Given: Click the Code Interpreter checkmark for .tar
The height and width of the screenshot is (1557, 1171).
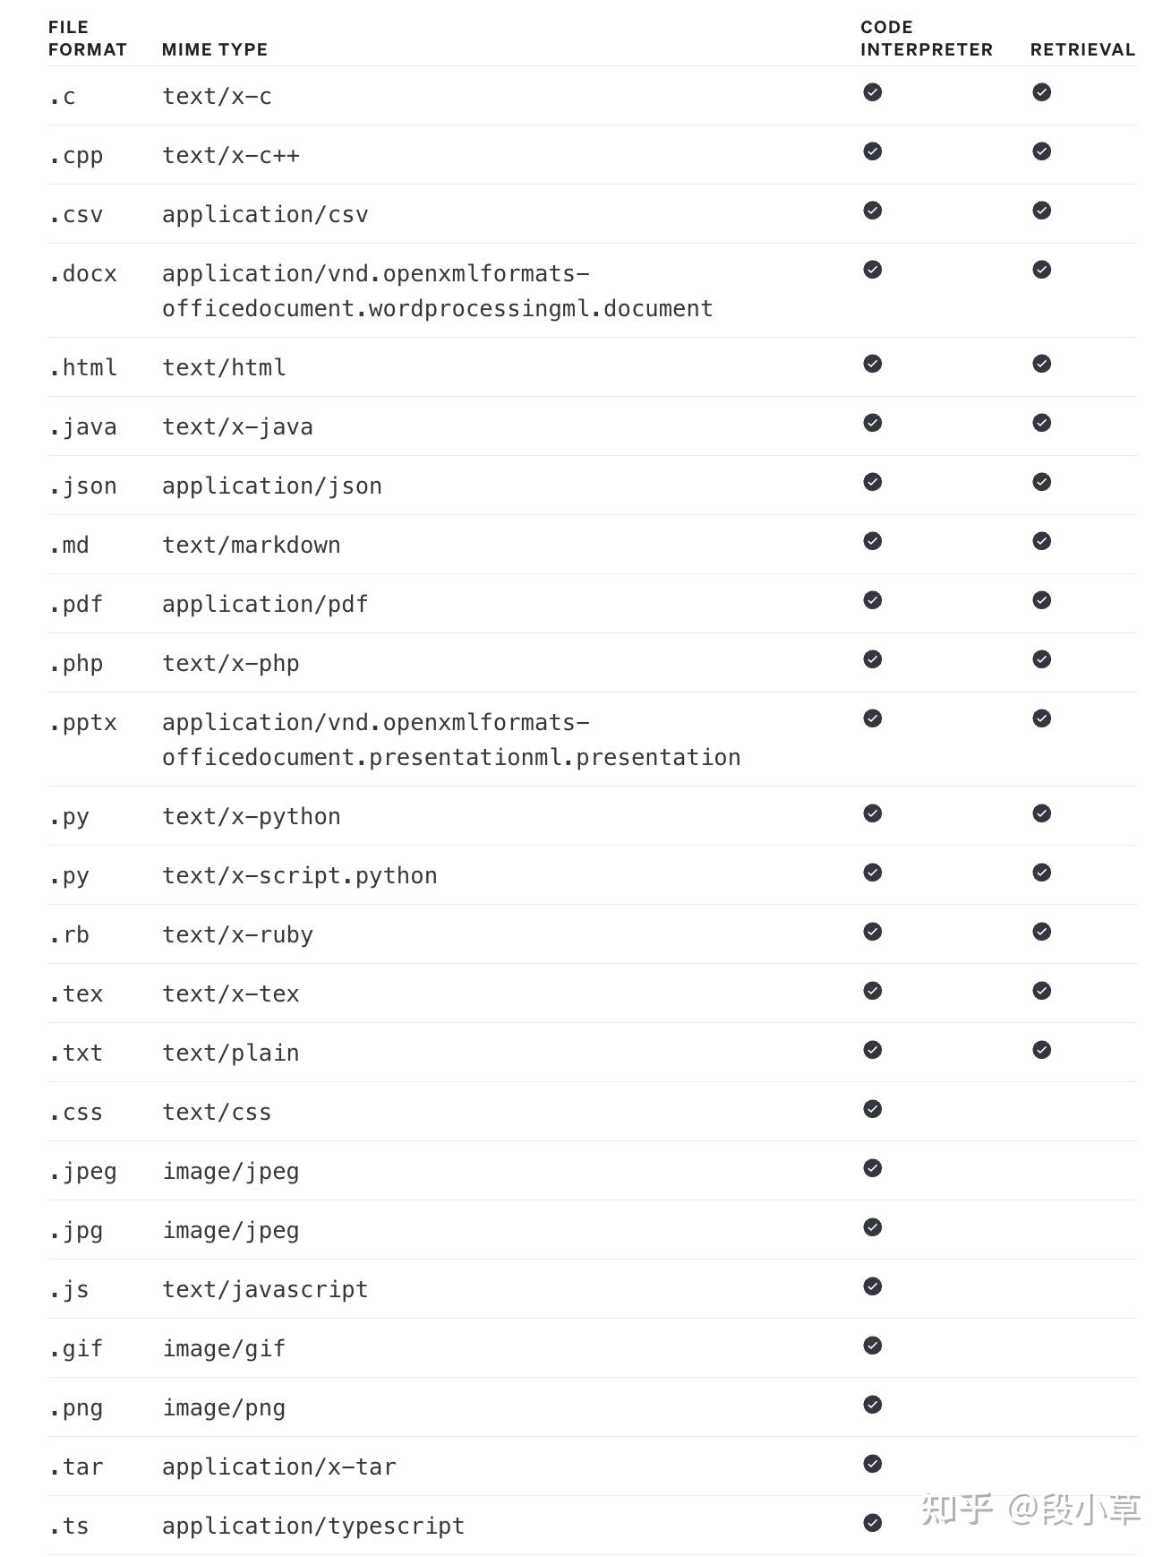Looking at the screenshot, I should tap(872, 1464).
